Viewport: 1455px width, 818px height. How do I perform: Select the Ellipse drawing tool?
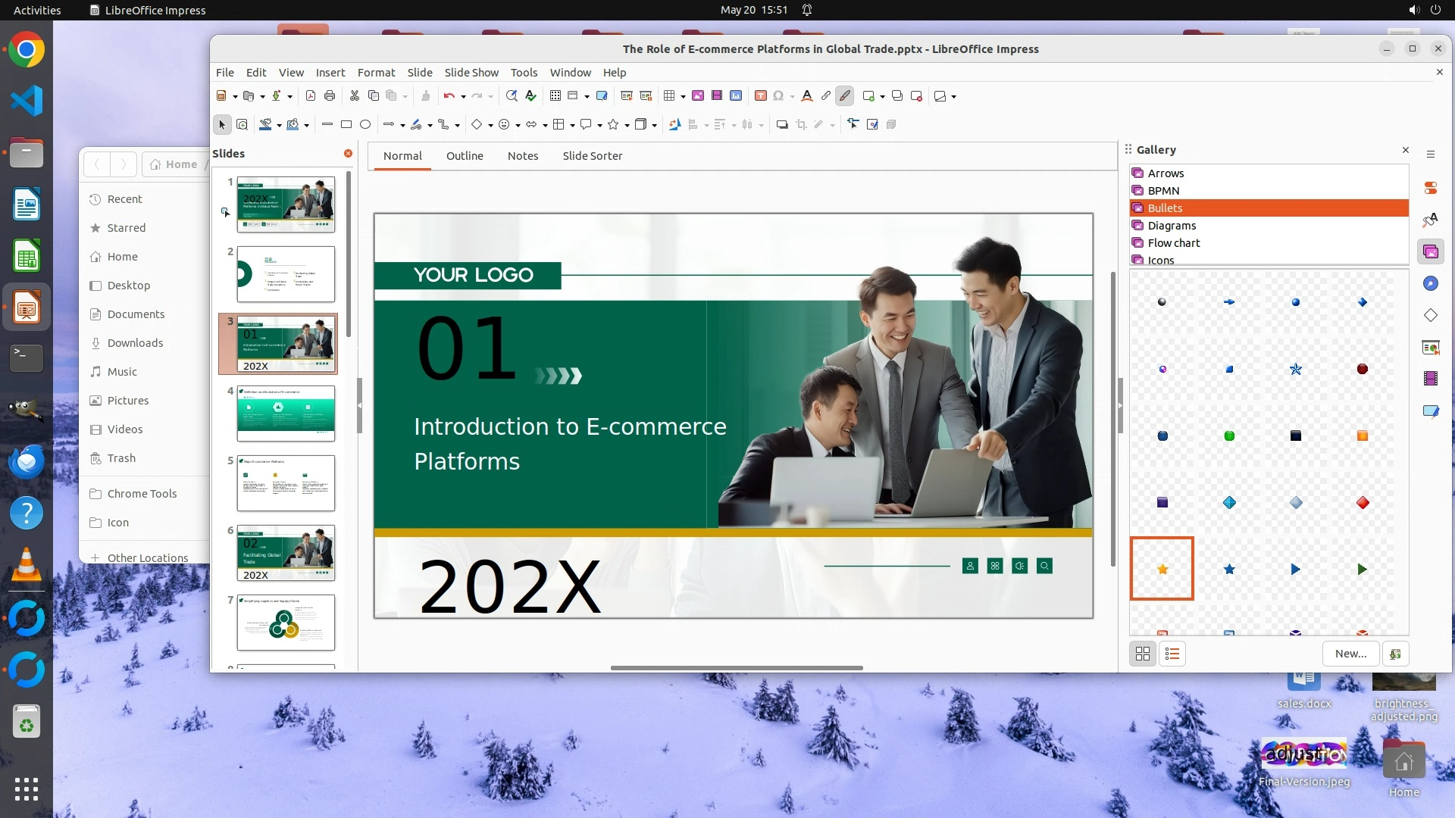(x=365, y=125)
